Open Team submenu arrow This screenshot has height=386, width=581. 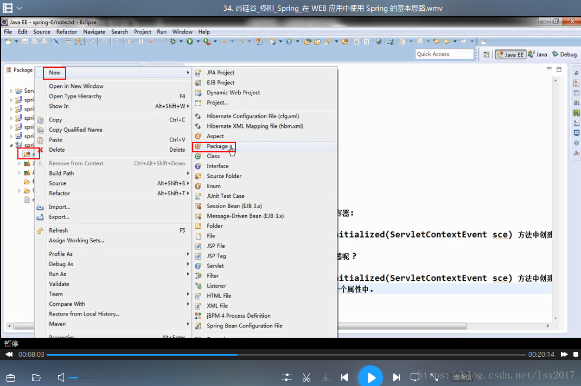click(188, 294)
